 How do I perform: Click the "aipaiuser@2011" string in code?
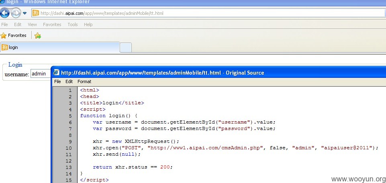tap(346, 148)
